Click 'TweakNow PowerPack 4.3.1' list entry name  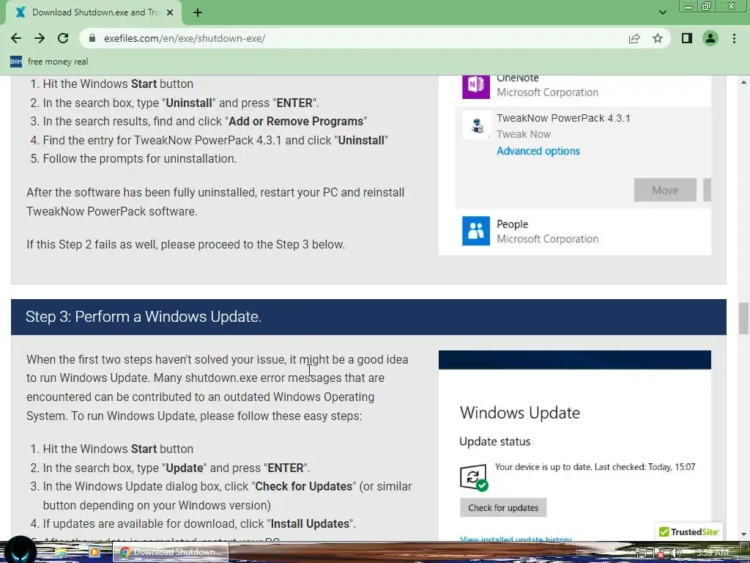click(x=563, y=118)
